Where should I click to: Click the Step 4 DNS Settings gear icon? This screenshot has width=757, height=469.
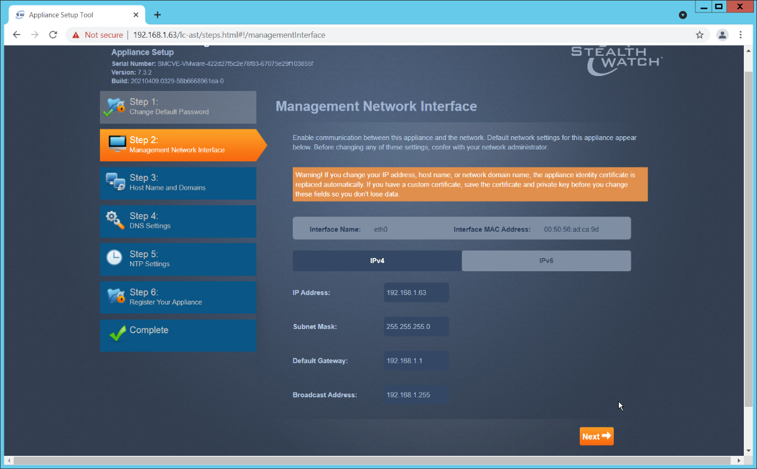pyautogui.click(x=114, y=221)
